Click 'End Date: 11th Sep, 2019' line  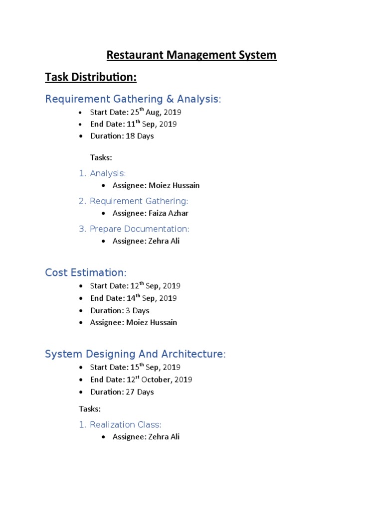[x=134, y=124]
